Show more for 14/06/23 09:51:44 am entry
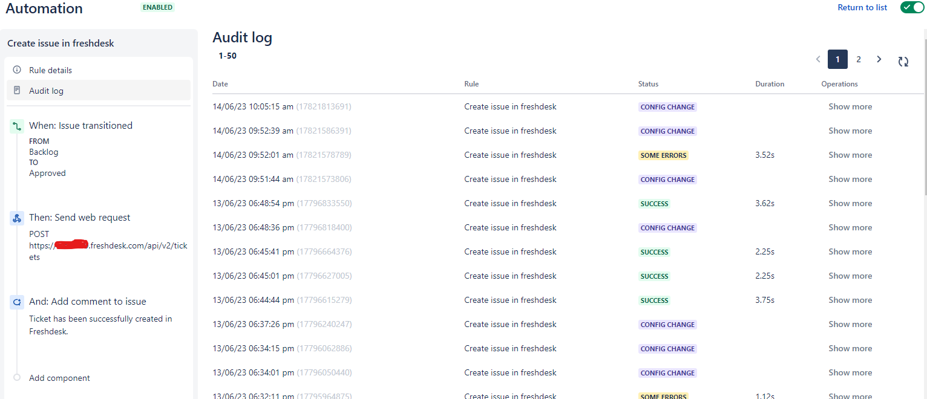Screen dimensions: 927x399 point(850,179)
